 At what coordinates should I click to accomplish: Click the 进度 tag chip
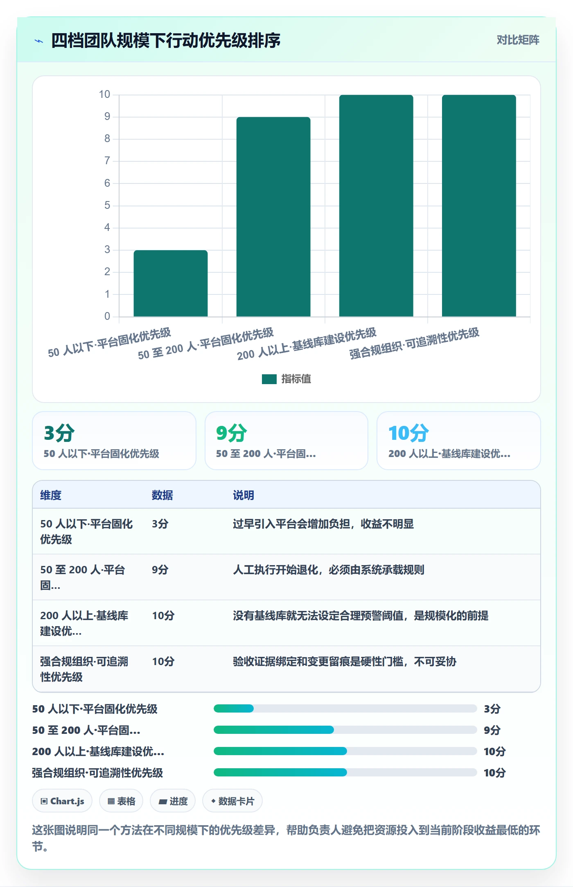[x=173, y=801]
